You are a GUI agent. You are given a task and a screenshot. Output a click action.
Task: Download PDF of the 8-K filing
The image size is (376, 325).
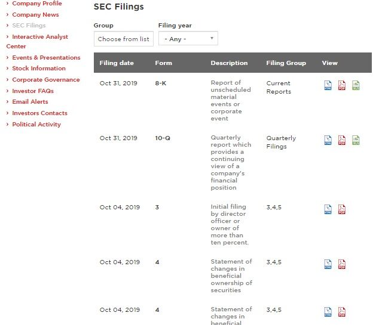pyautogui.click(x=342, y=85)
